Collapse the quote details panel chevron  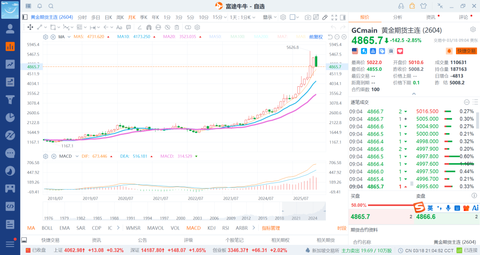coord(414,94)
